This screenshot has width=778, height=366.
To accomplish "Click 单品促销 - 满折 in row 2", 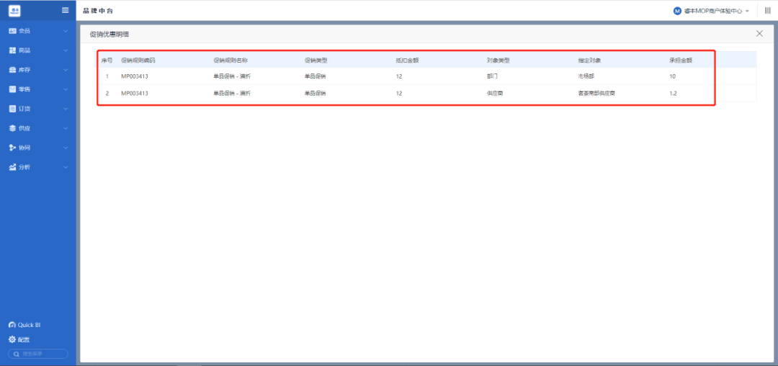I will [232, 93].
